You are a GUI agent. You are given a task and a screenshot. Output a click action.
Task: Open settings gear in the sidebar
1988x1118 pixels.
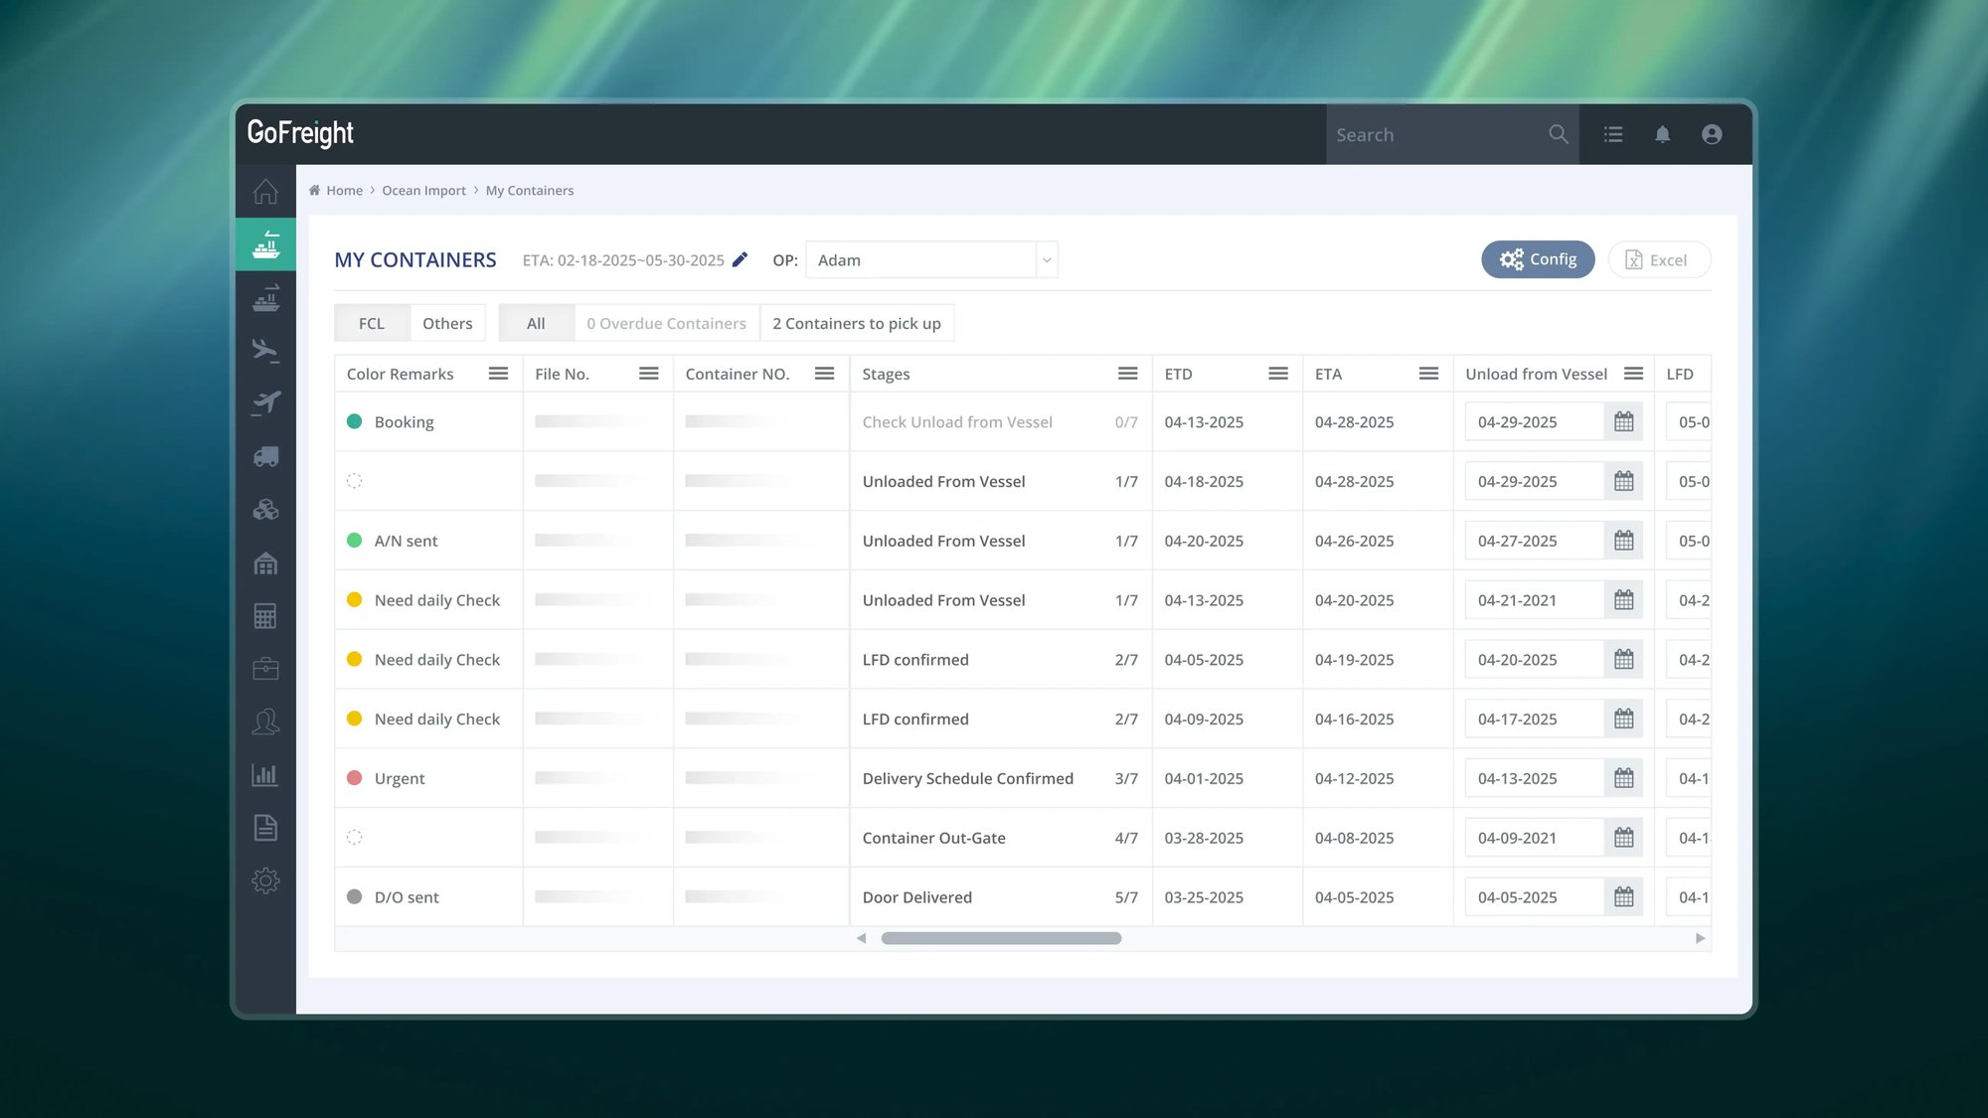click(265, 880)
